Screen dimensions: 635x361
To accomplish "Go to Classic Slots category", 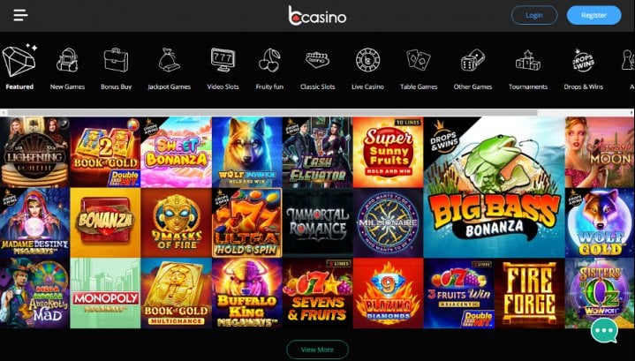I will tap(318, 86).
